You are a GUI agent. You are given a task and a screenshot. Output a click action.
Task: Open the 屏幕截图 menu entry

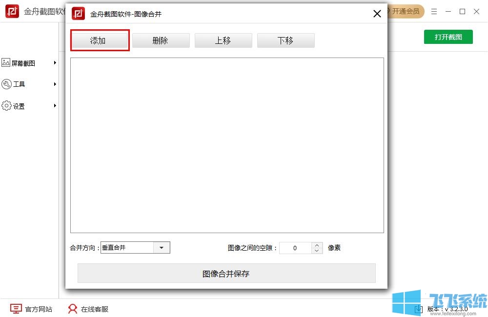click(x=23, y=63)
